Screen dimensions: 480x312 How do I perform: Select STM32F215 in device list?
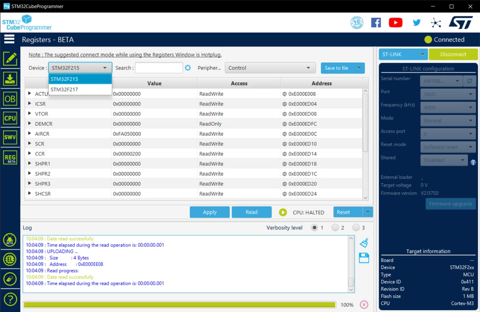[x=80, y=79]
